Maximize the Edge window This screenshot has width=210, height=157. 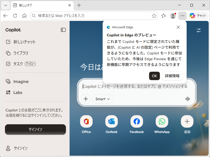(x=192, y=5)
